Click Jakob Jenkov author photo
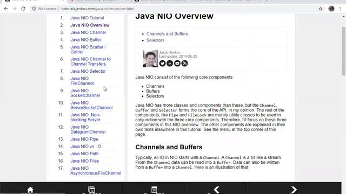Image resolution: width=346 pixels, height=194 pixels. [x=150, y=59]
